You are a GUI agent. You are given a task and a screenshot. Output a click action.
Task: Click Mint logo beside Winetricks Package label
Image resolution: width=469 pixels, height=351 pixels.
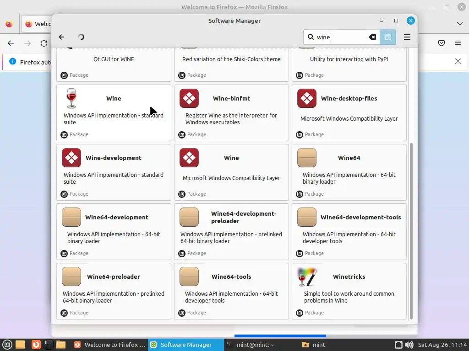click(x=300, y=313)
